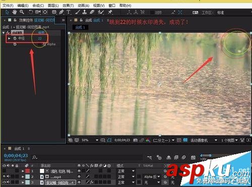Hide layer 2 video eye toggle
Viewport: 252px width, 187px height.
tap(4, 176)
